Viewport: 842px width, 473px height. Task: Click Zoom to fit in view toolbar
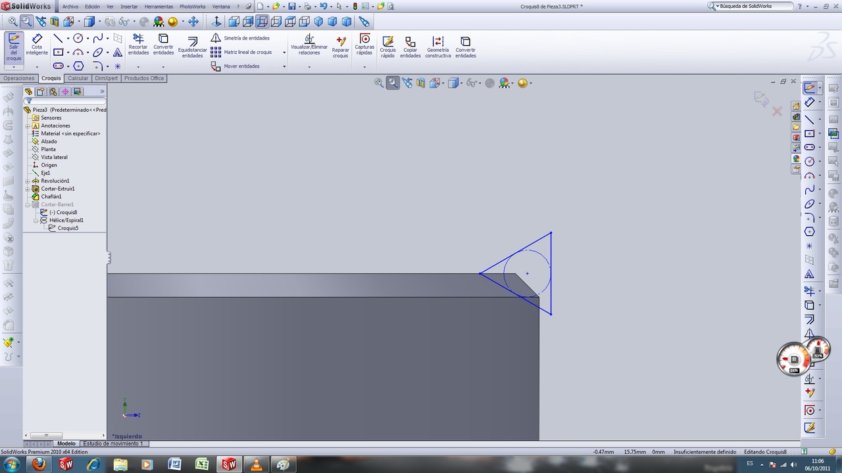[x=12, y=22]
